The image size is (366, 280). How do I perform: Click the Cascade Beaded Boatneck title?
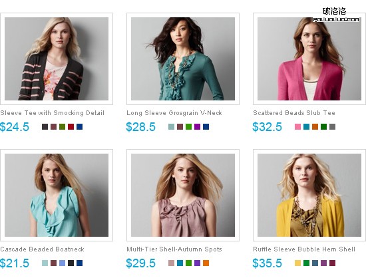[x=42, y=249]
